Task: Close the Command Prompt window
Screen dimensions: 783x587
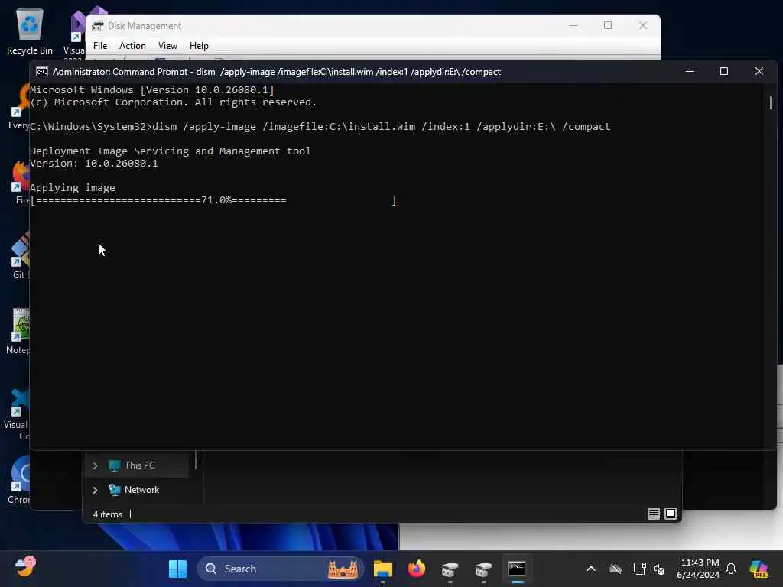Action: pyautogui.click(x=759, y=71)
